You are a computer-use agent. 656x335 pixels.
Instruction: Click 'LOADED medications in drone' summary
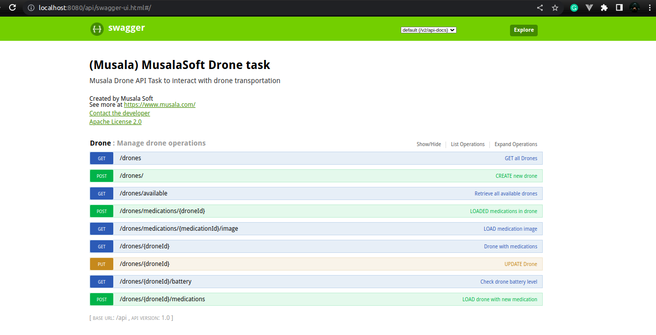point(503,211)
